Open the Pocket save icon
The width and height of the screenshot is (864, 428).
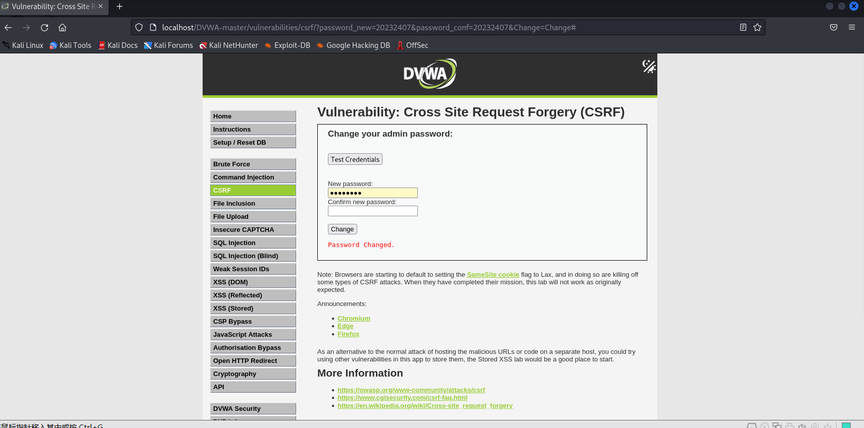(834, 27)
